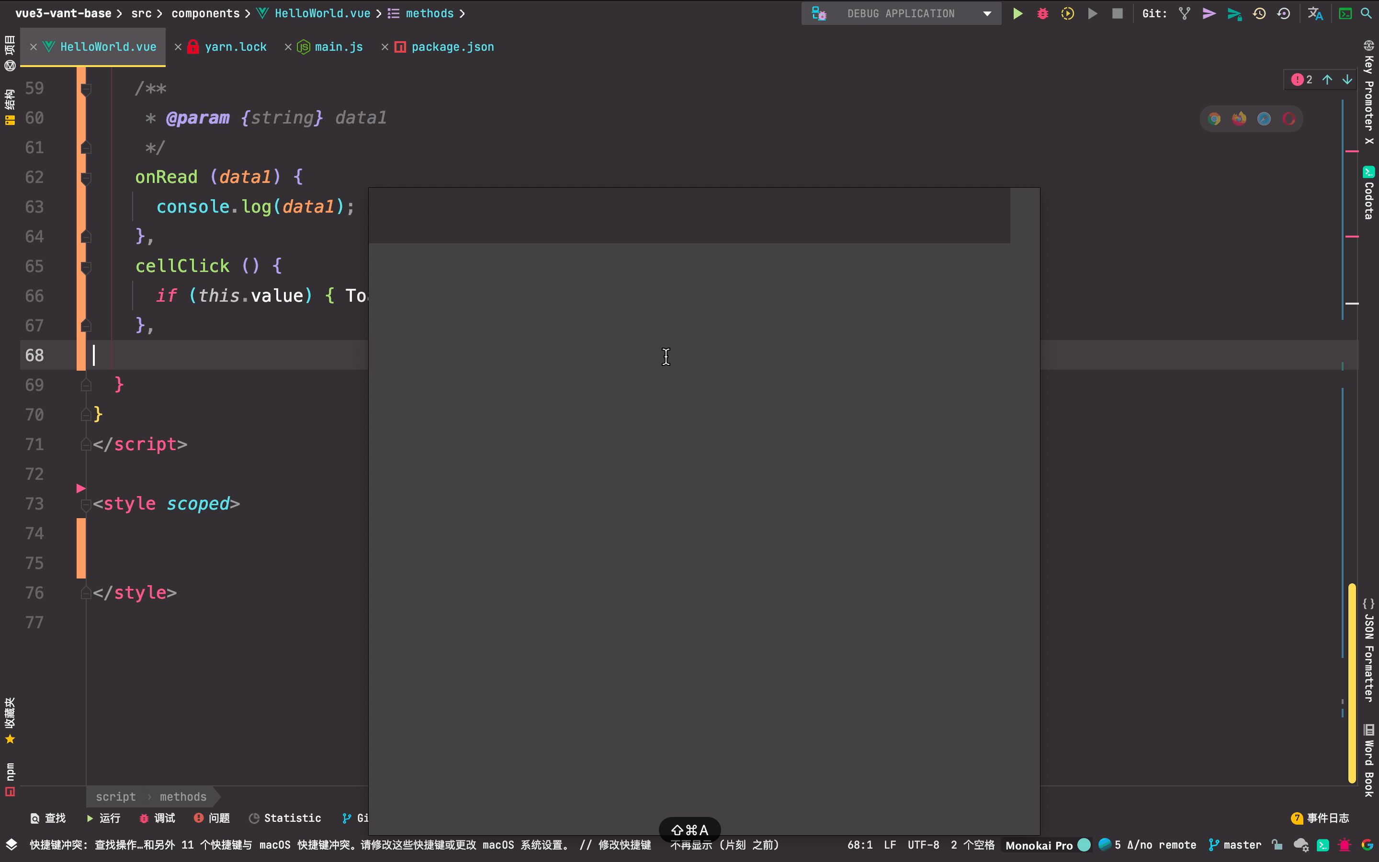The height and width of the screenshot is (862, 1379).
Task: Run the application with the green play icon
Action: tap(1017, 13)
